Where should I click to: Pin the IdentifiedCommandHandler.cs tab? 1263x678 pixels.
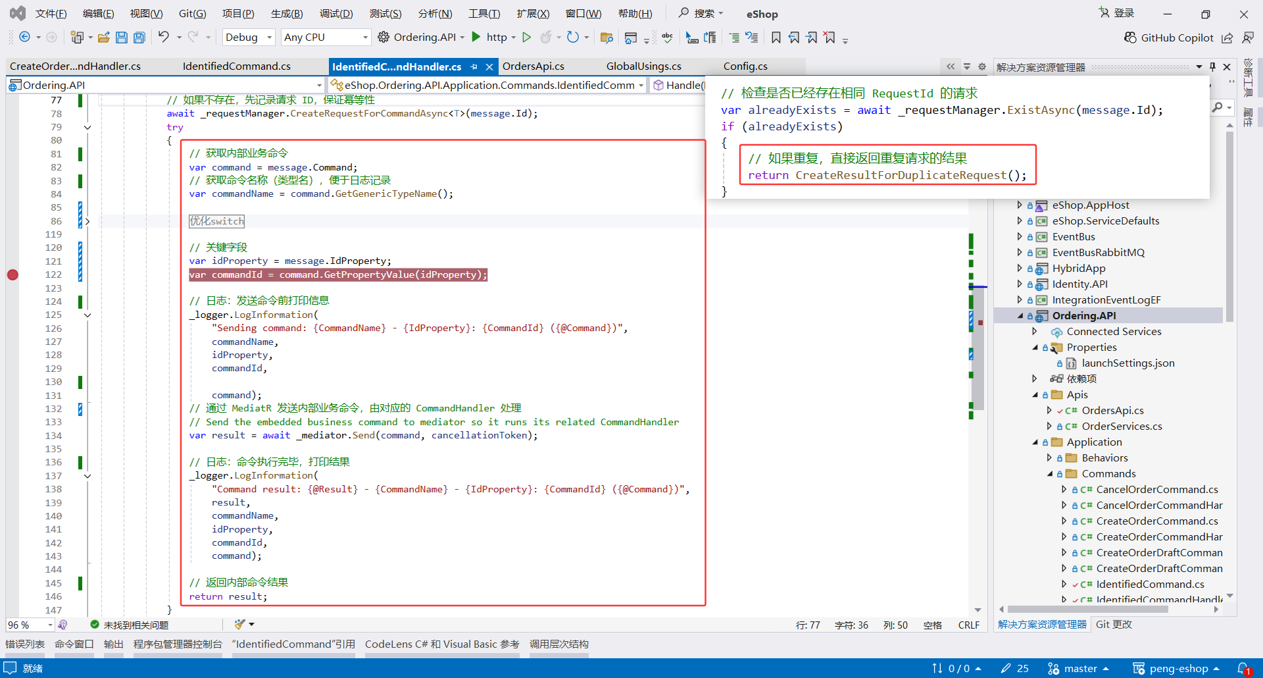[474, 66]
